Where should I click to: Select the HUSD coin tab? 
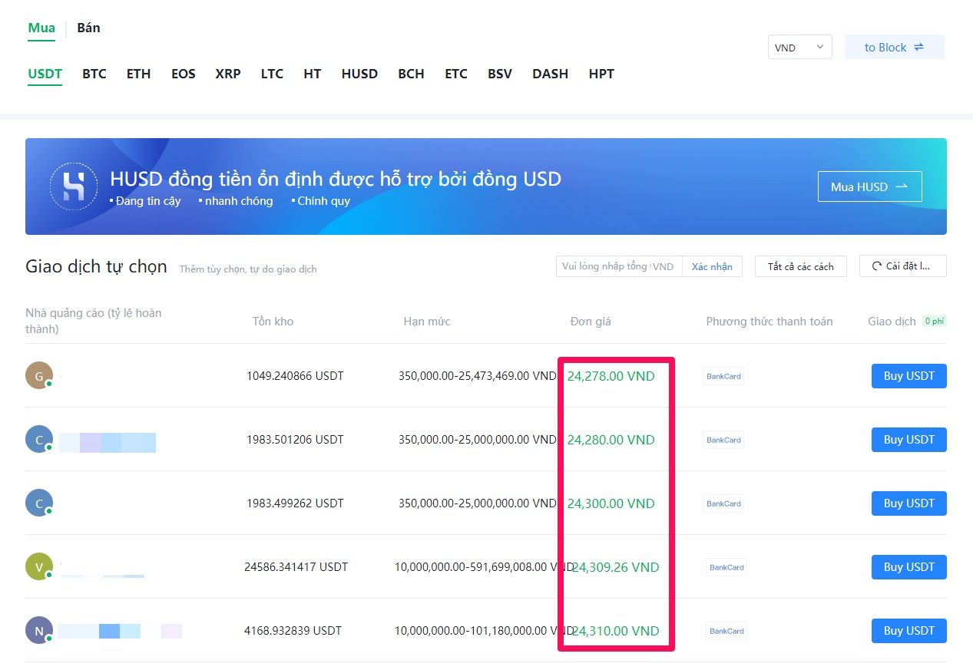click(x=359, y=74)
